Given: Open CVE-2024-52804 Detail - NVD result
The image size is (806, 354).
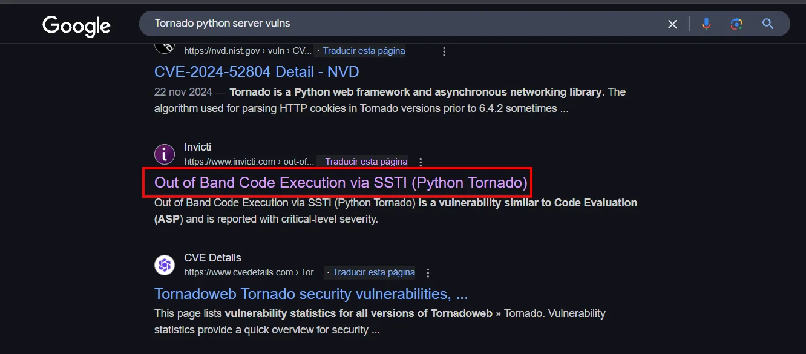Looking at the screenshot, I should click(257, 72).
